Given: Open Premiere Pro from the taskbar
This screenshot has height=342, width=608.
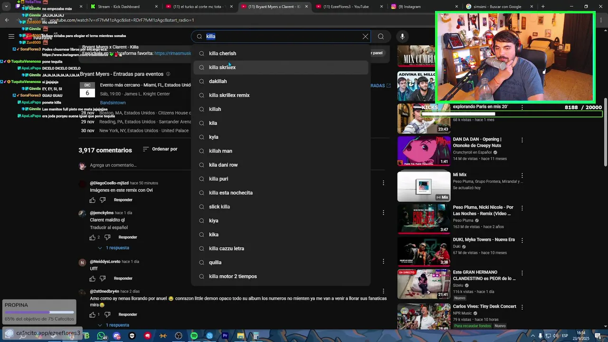Looking at the screenshot, I should click(x=225, y=336).
